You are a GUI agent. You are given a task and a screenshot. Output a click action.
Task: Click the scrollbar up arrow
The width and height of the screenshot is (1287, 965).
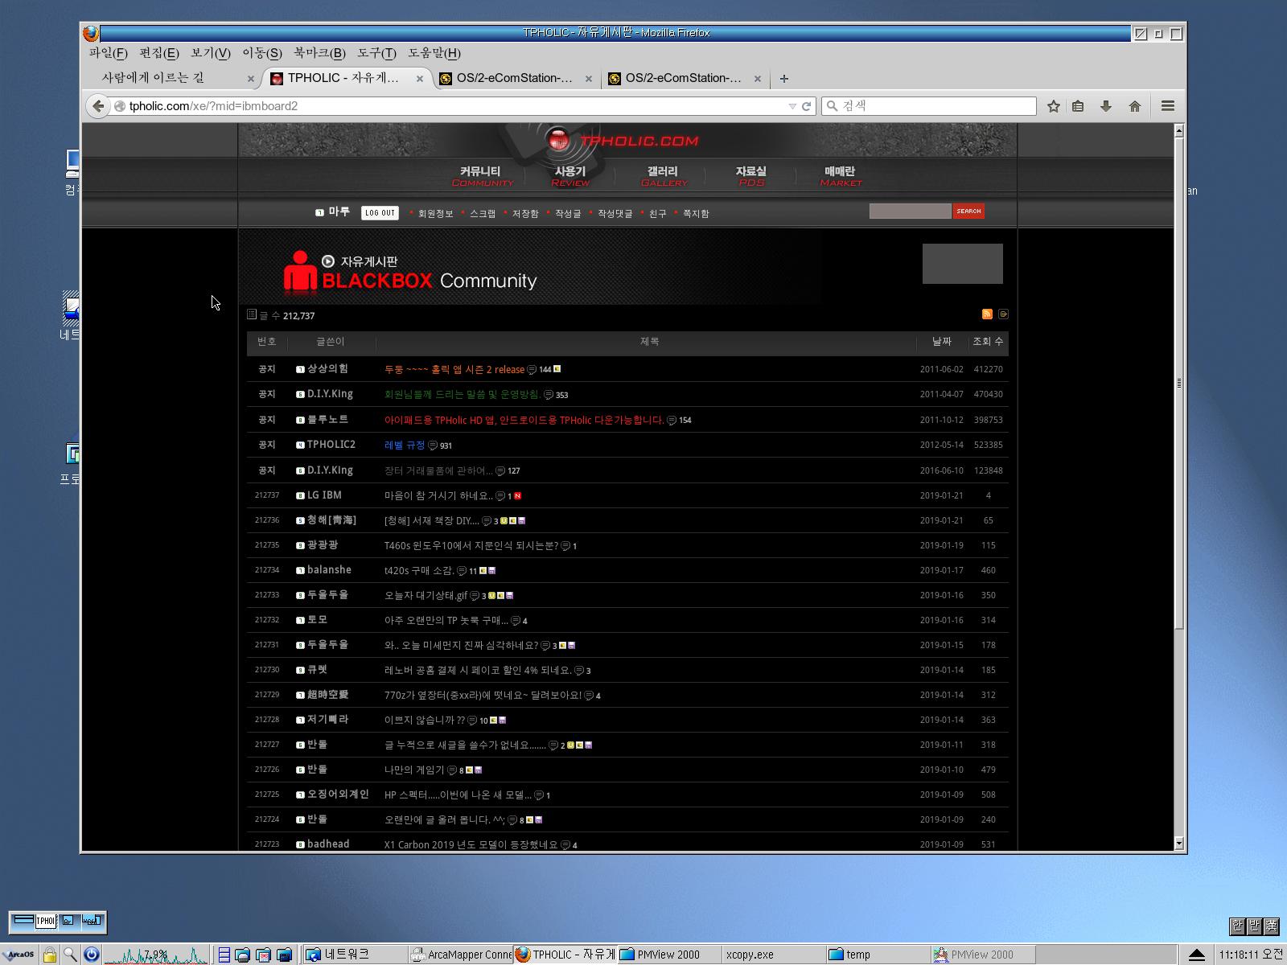1179,130
